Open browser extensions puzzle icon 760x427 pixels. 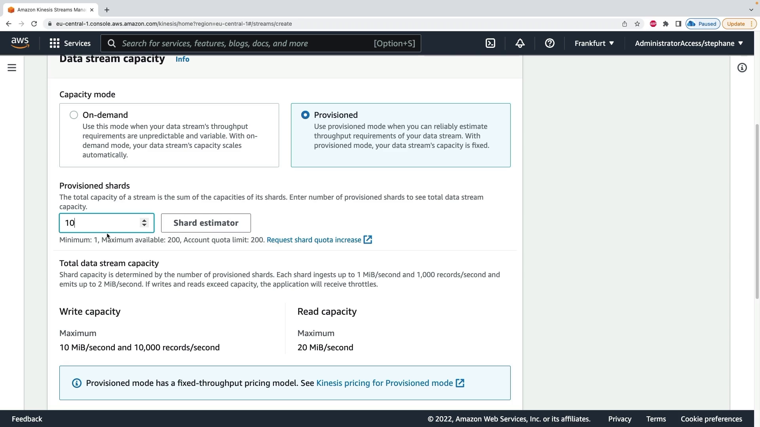[x=666, y=24]
